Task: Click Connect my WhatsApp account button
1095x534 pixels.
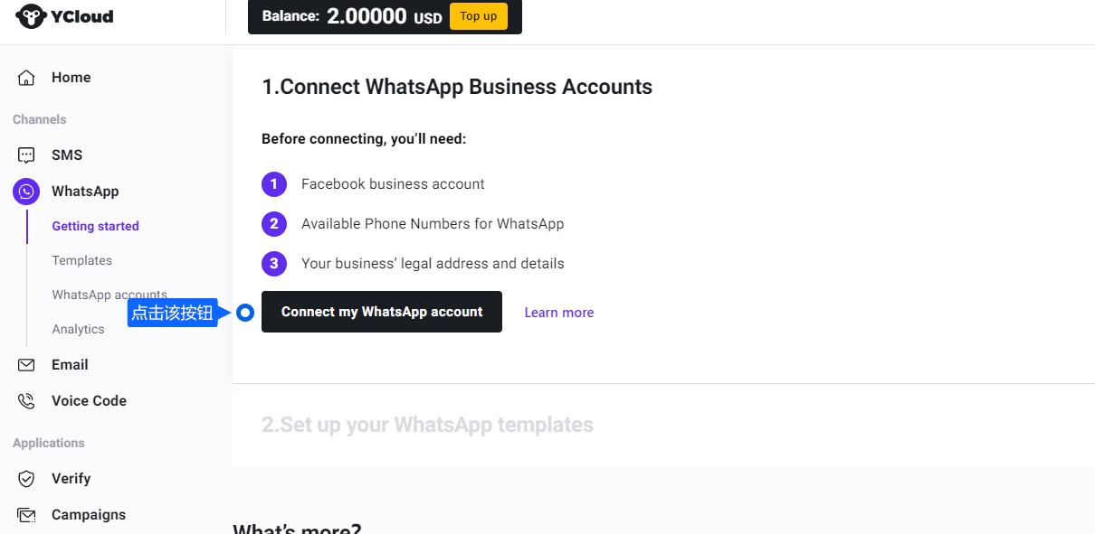Action: click(381, 312)
